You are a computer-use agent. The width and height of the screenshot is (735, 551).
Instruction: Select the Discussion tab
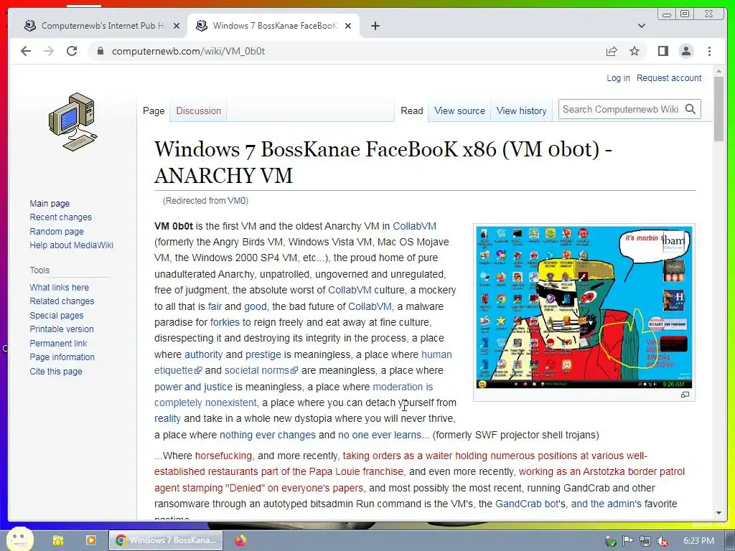(x=198, y=110)
